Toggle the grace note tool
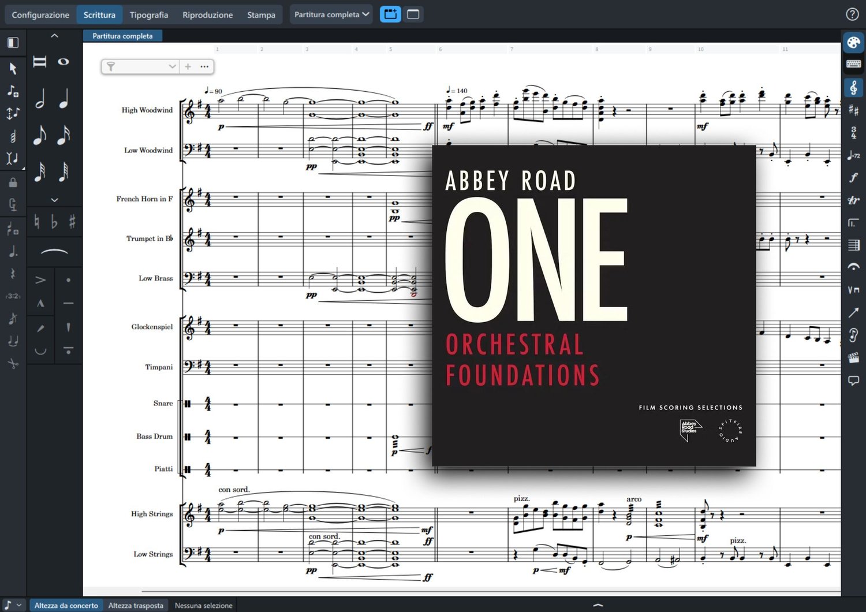This screenshot has width=866, height=612. point(13,318)
